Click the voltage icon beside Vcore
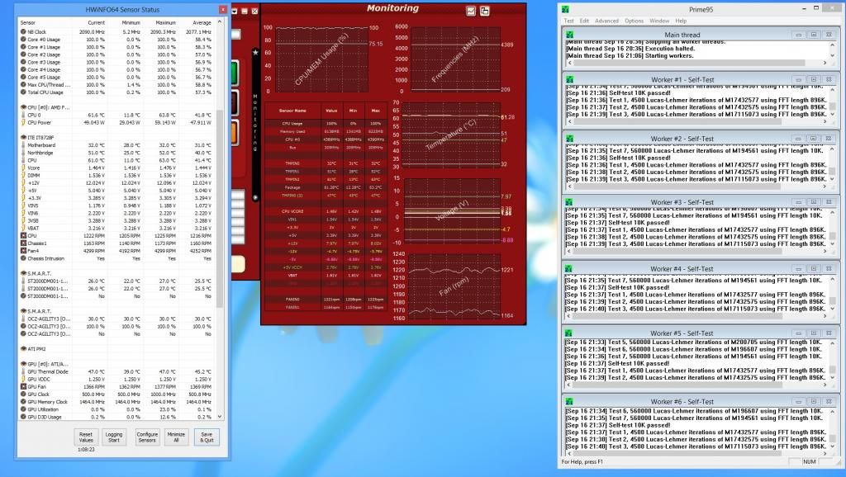Image resolution: width=846 pixels, height=477 pixels. [x=23, y=168]
